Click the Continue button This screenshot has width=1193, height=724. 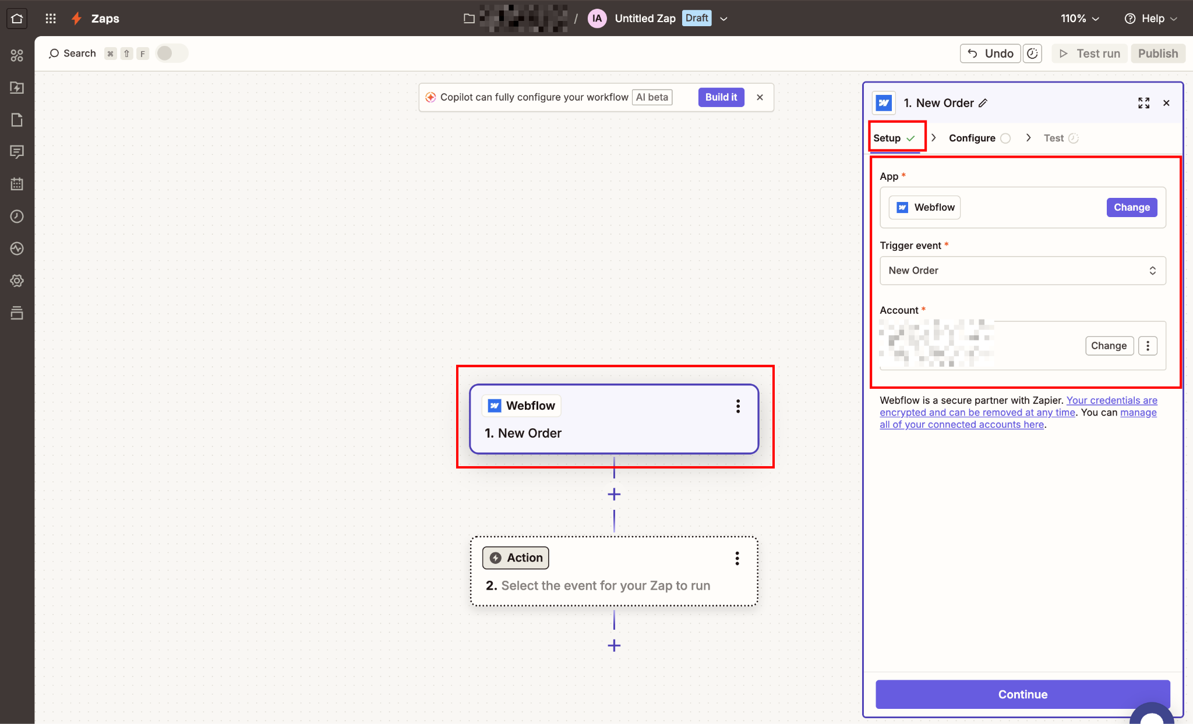tap(1022, 694)
